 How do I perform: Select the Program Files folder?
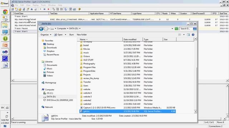pos(127,67)
